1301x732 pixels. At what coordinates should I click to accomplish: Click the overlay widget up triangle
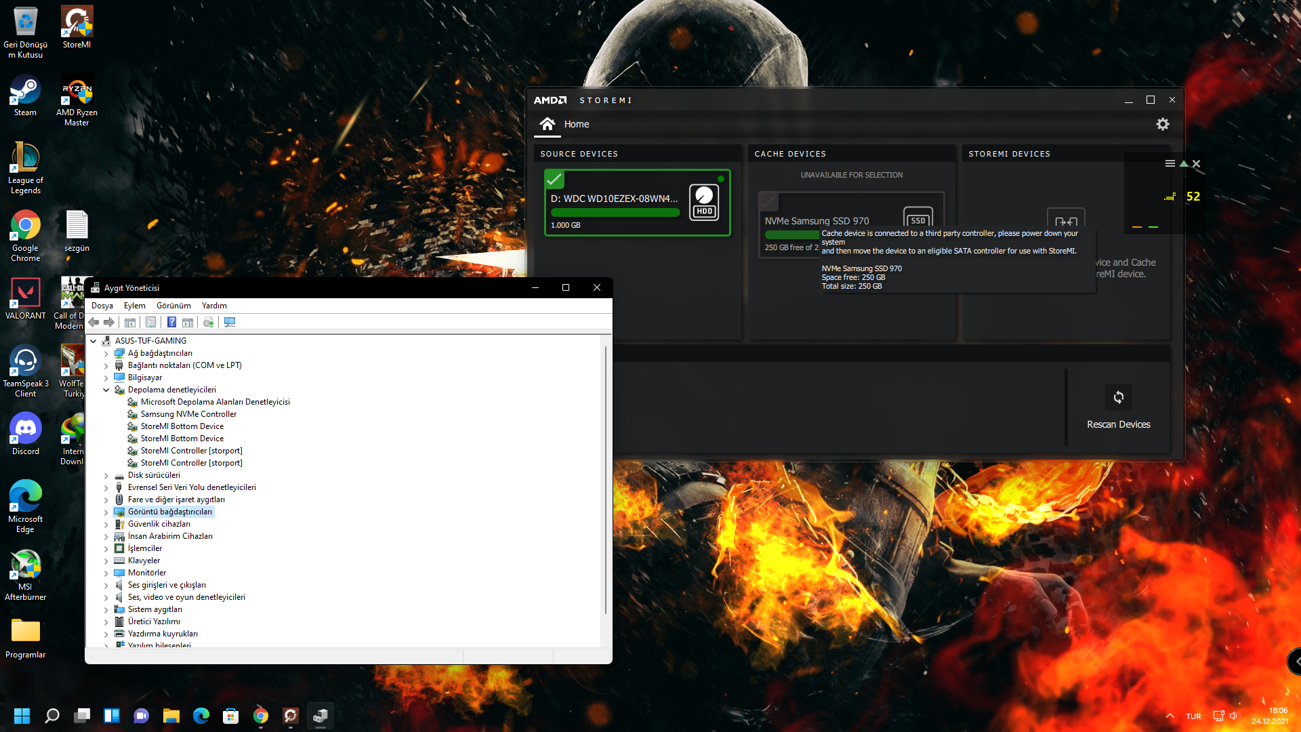[1184, 163]
